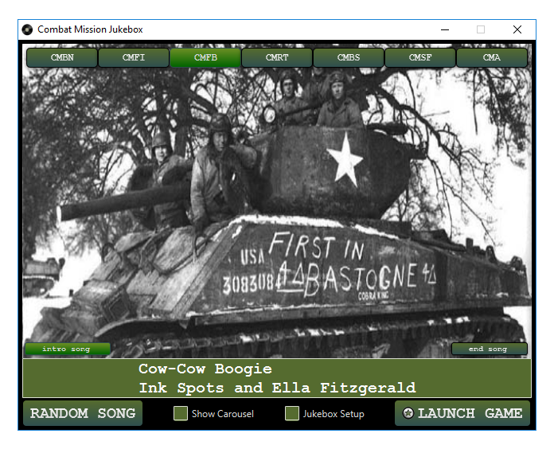Image resolution: width=554 pixels, height=449 pixels.
Task: Click the Combat Mission Jukebox vinyl icon
Action: pos(27,29)
